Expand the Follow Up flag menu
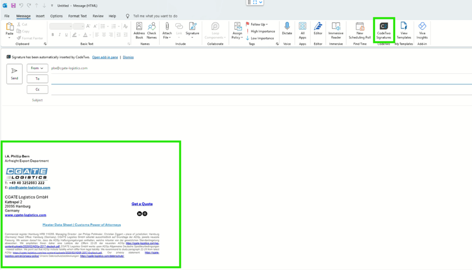This screenshot has height=270, width=472. pyautogui.click(x=257, y=24)
